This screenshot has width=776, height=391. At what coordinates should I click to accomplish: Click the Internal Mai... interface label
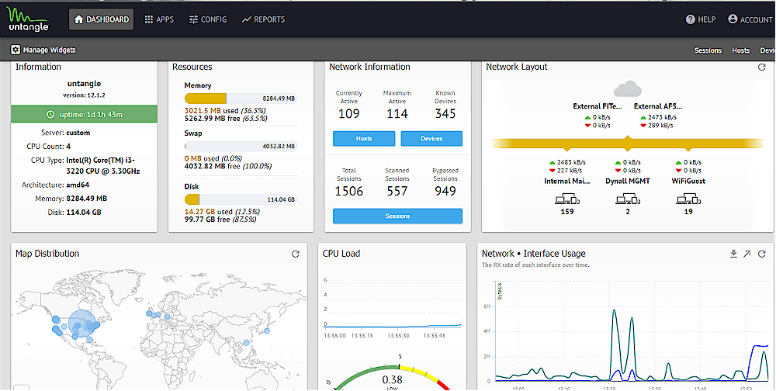click(x=567, y=181)
